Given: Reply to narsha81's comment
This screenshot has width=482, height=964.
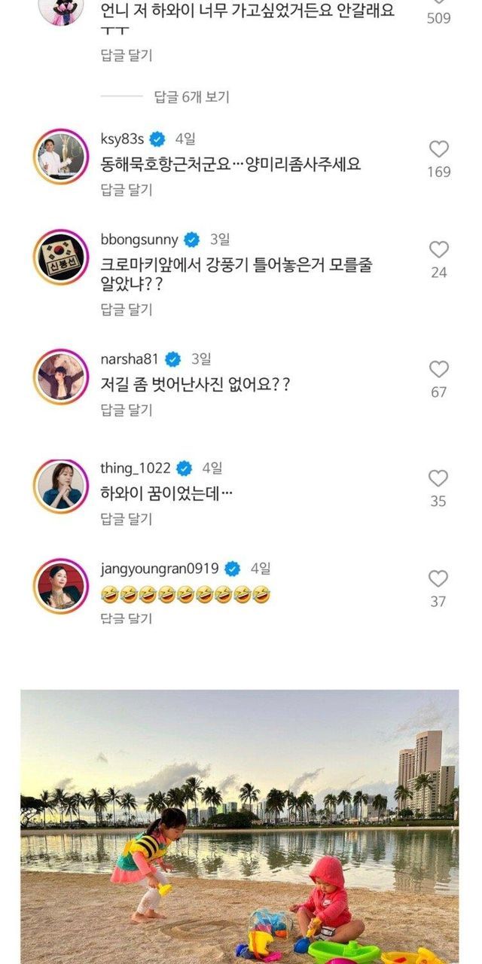Looking at the screenshot, I should click(127, 410).
